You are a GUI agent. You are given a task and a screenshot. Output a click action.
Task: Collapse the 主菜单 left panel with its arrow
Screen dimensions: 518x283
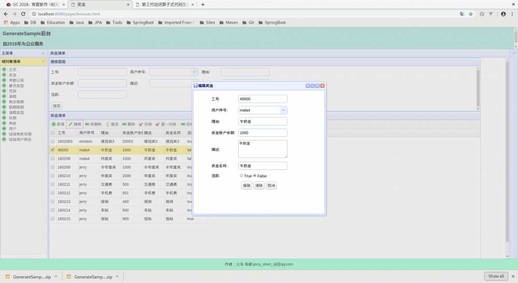point(44,53)
